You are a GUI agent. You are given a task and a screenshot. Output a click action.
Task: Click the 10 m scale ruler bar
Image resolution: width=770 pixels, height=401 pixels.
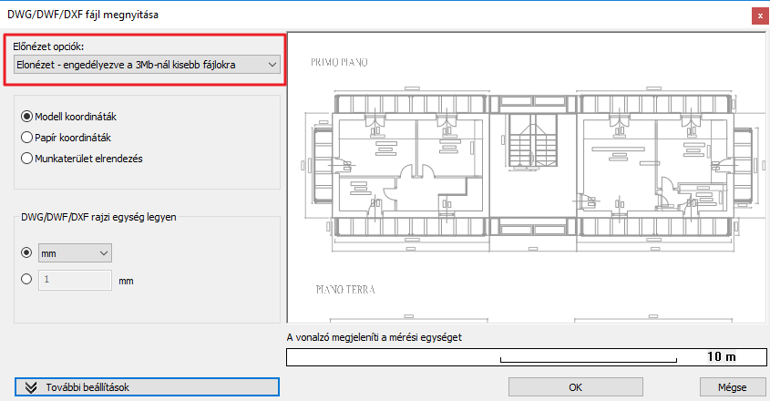527,357
